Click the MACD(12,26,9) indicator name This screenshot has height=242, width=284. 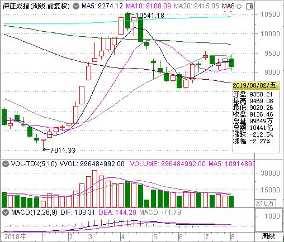34,212
